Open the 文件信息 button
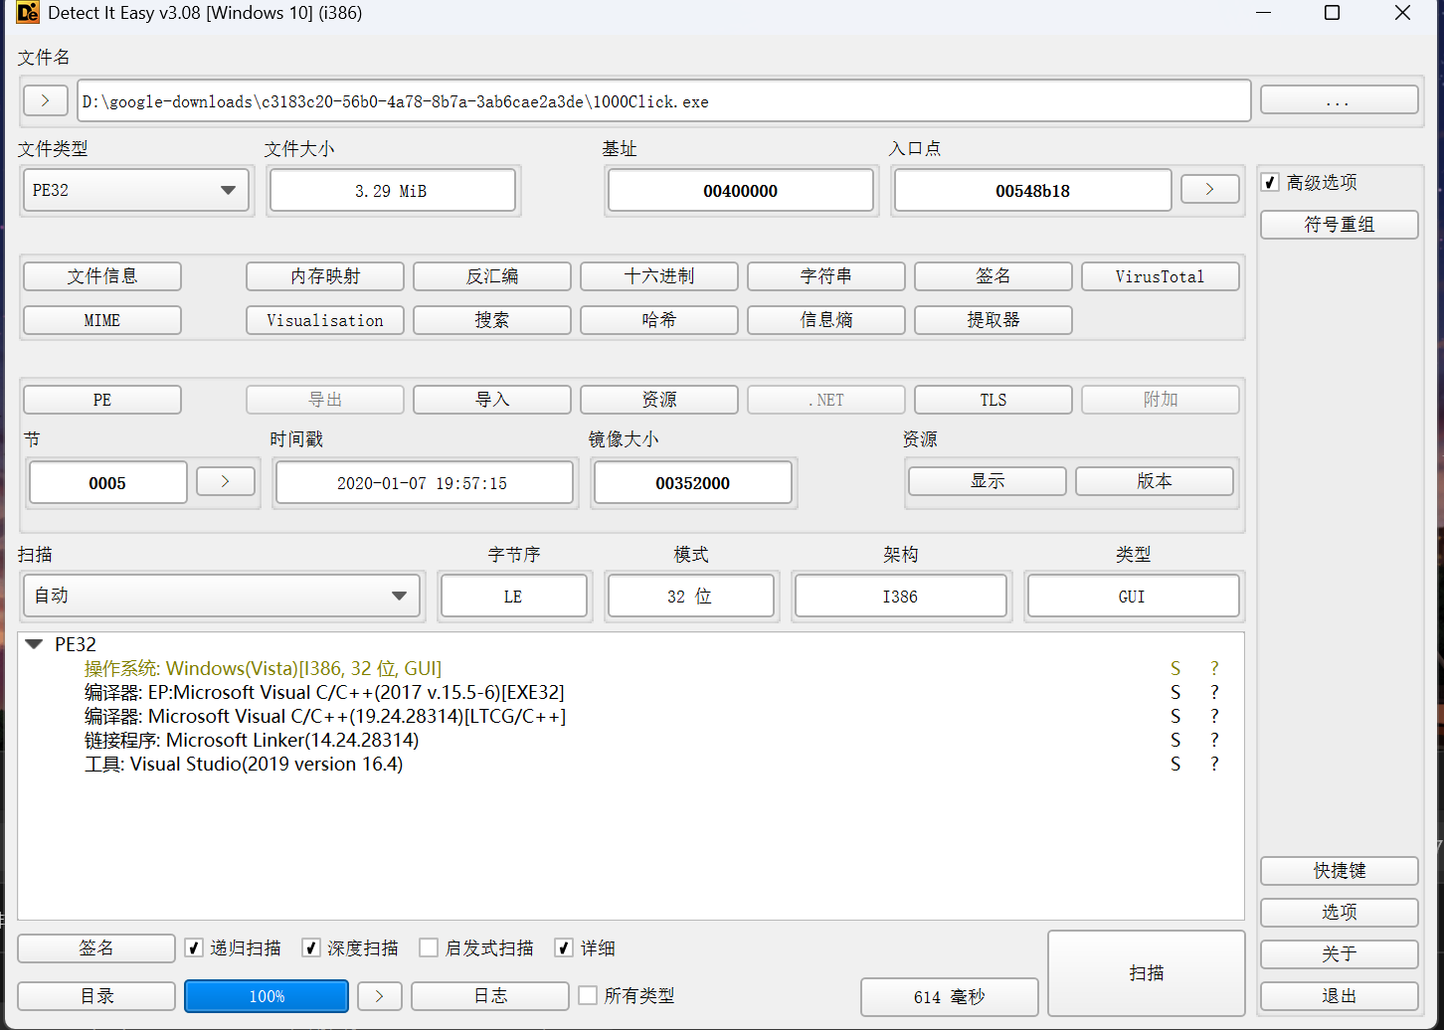 pos(102,276)
